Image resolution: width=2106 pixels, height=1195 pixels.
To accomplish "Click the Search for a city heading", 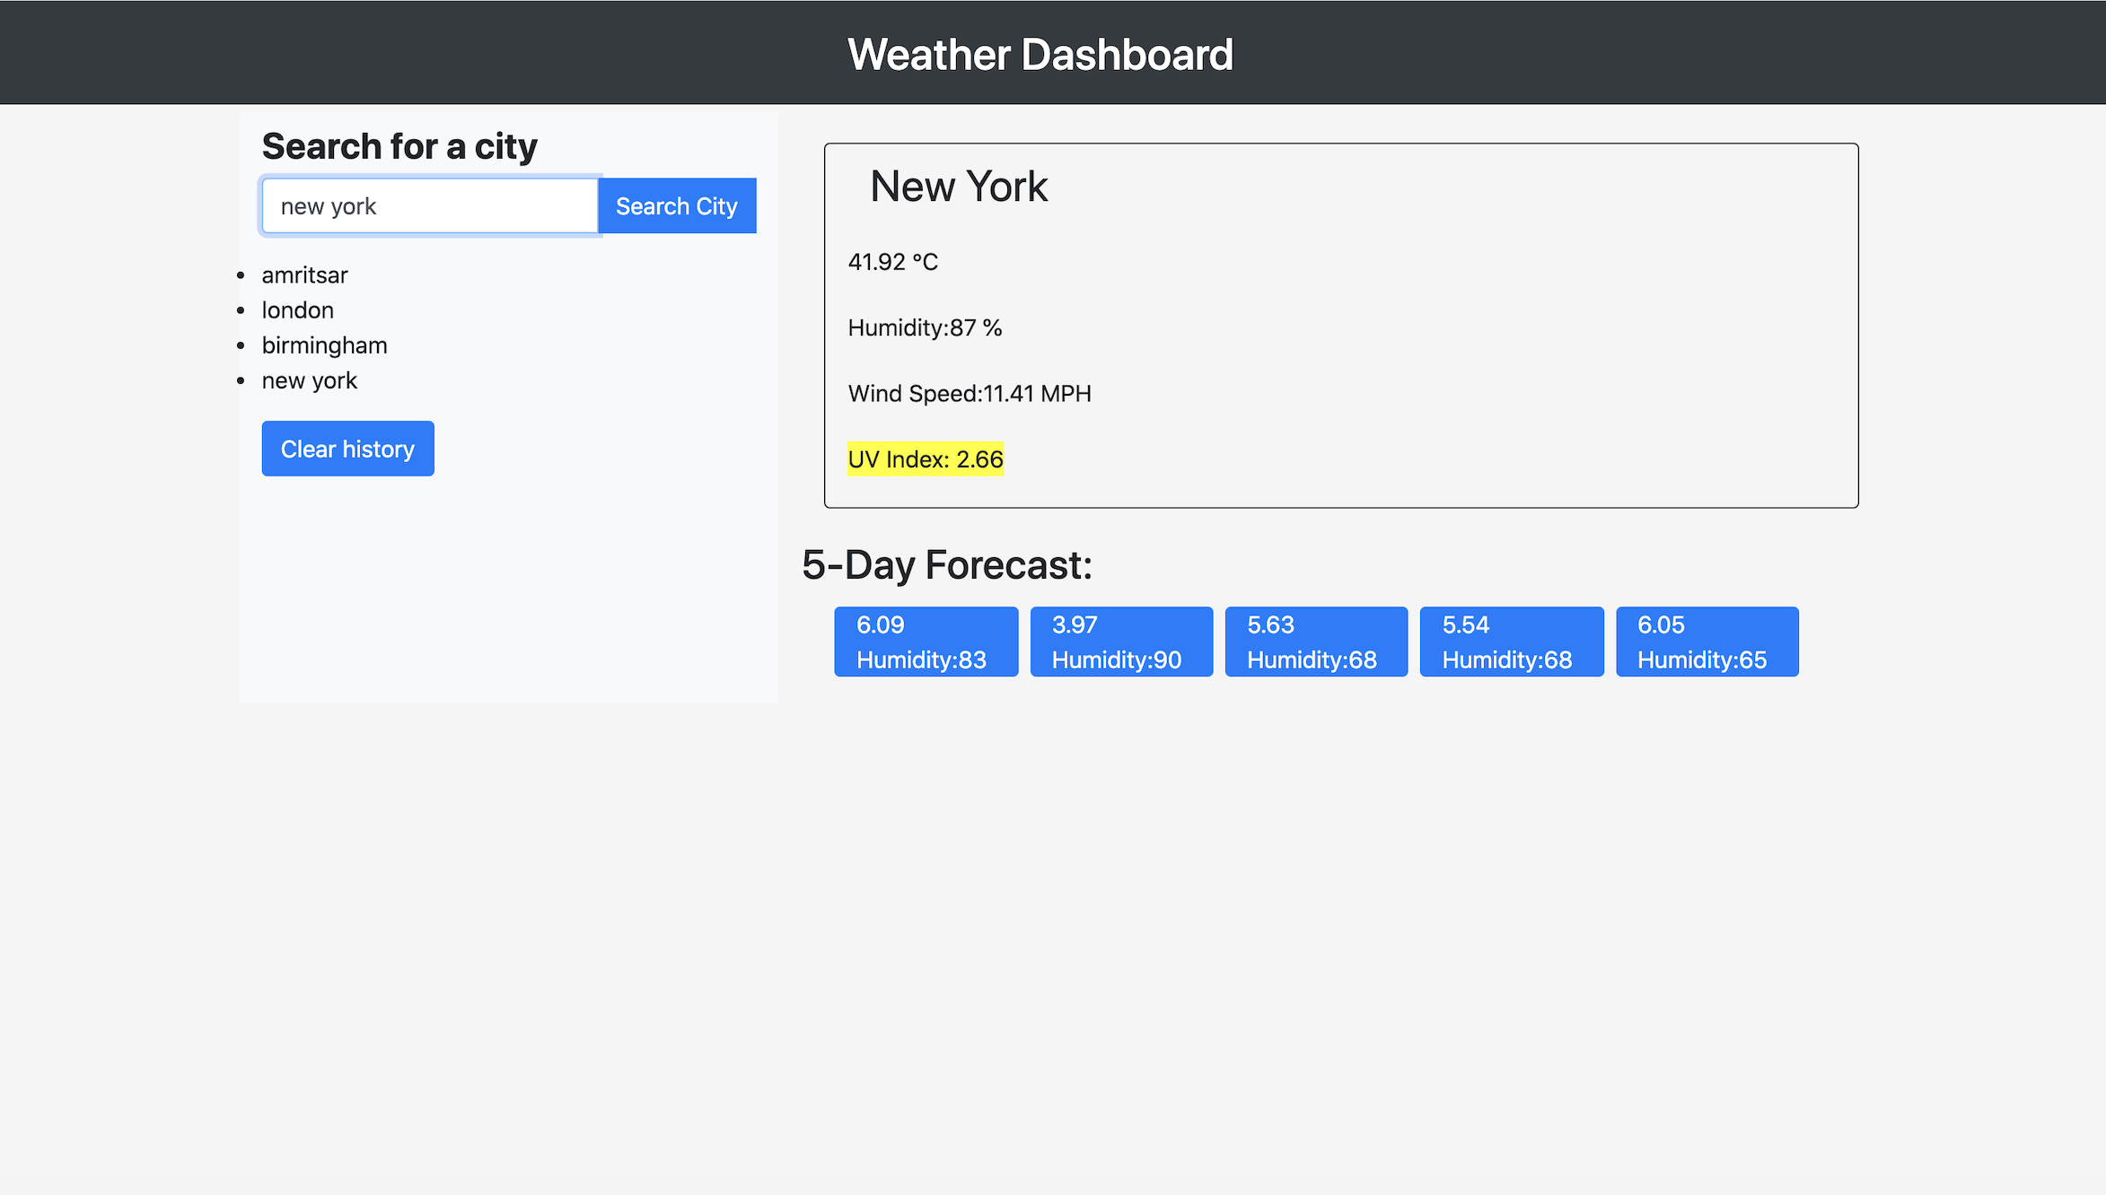I will coord(399,146).
